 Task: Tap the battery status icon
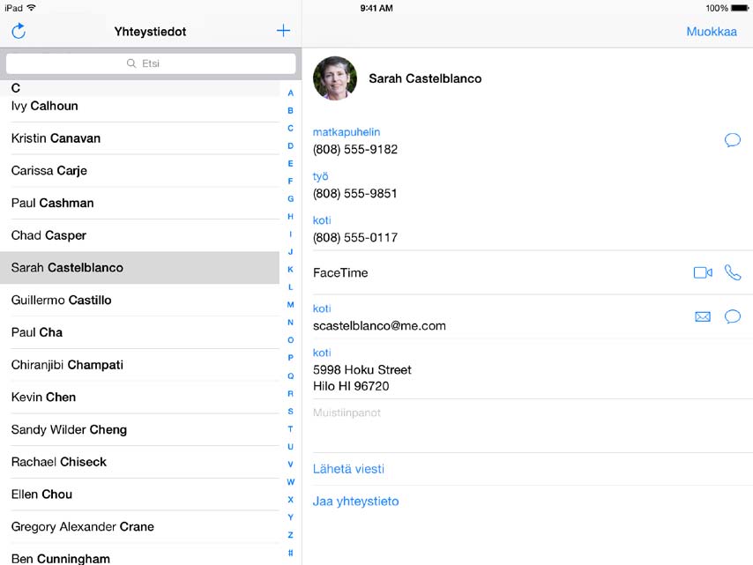(740, 8)
